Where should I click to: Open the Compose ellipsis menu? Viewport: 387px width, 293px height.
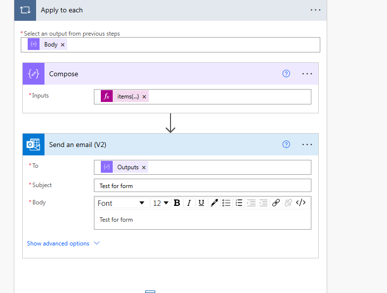[x=307, y=74]
